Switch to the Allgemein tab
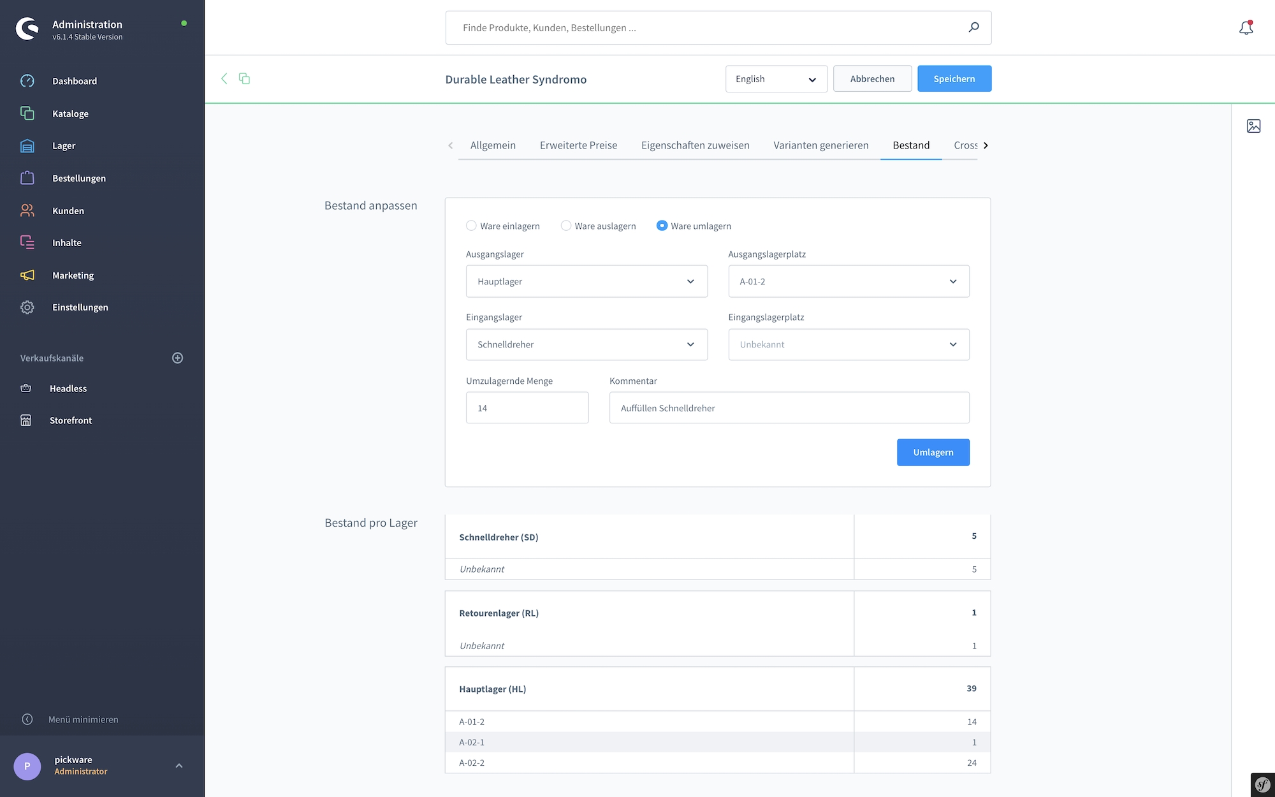1275x797 pixels. point(493,145)
